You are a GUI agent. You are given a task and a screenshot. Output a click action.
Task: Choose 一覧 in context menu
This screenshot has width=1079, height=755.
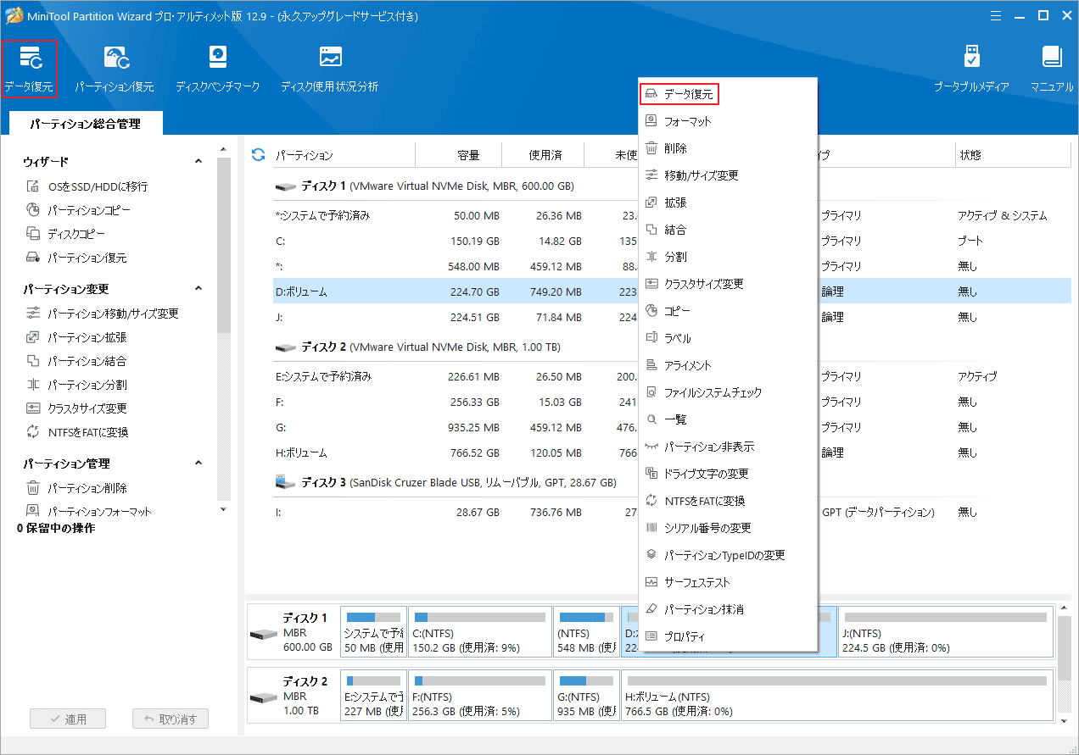[728, 419]
